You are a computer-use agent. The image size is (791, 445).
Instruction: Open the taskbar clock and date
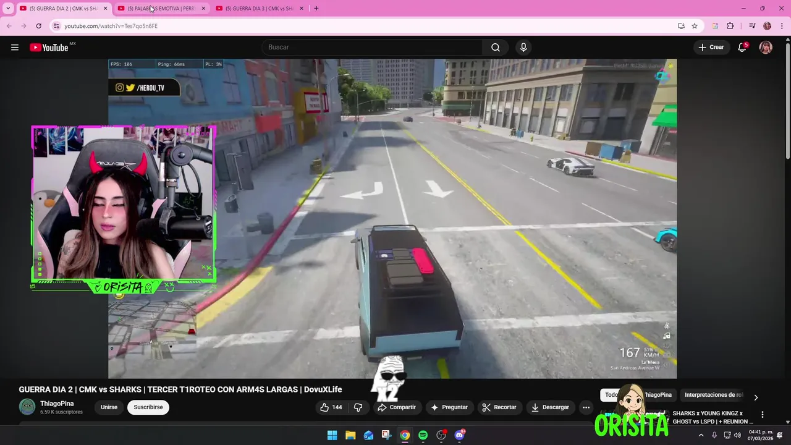coord(761,435)
